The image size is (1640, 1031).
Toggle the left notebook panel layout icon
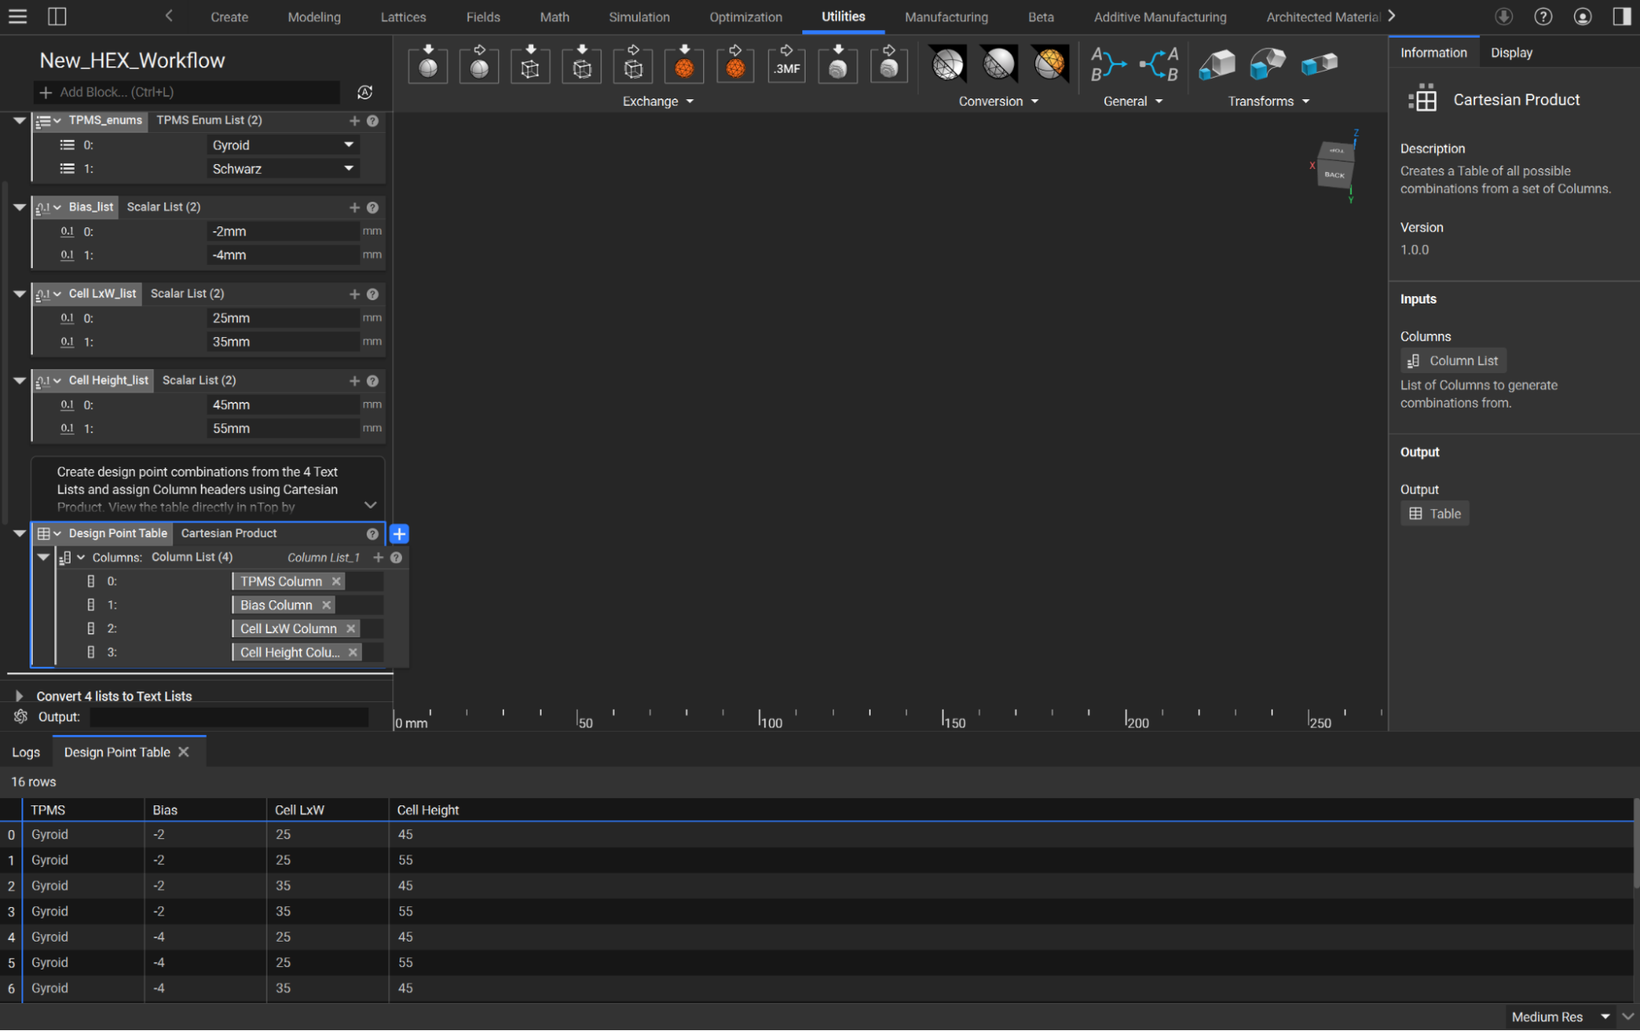tap(57, 16)
